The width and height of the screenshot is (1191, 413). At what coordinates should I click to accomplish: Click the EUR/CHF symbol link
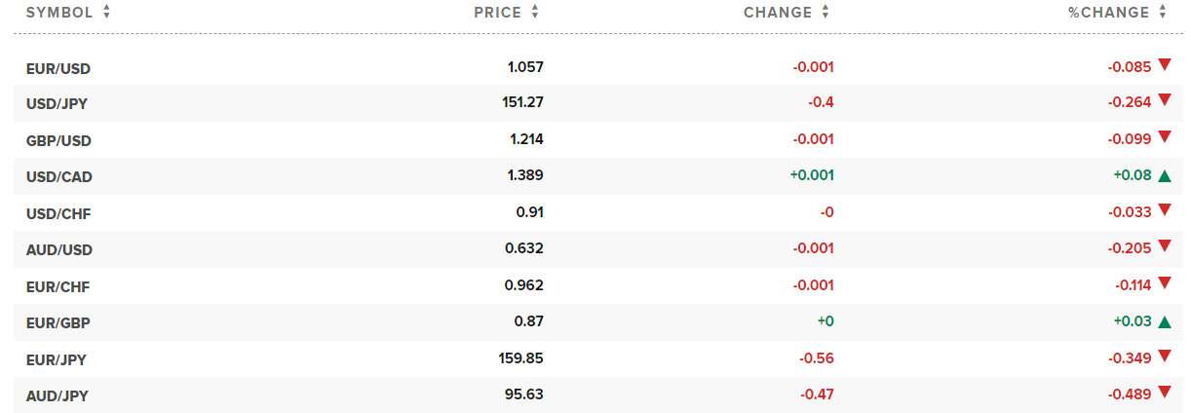58,286
